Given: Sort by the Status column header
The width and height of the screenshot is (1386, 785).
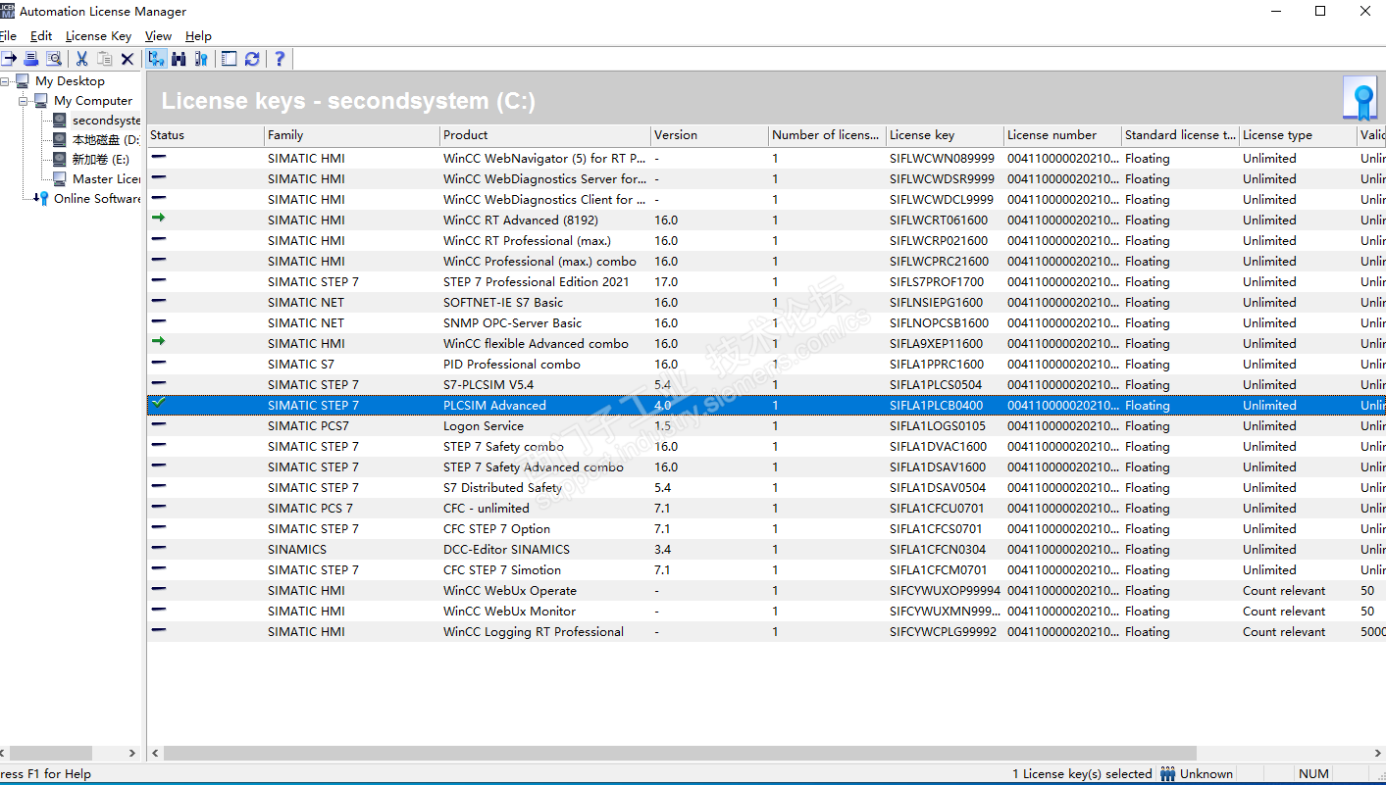Looking at the screenshot, I should pyautogui.click(x=205, y=135).
